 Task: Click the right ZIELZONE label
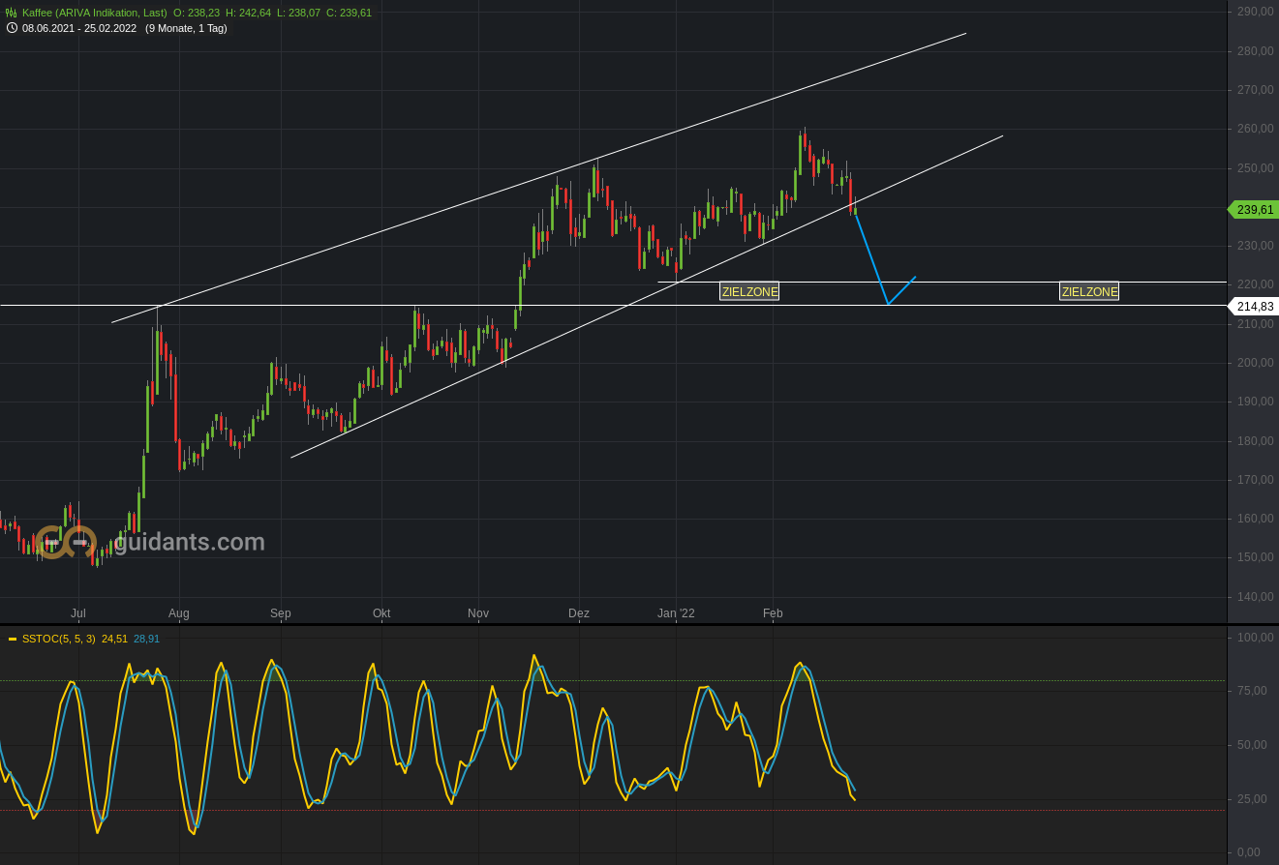click(1089, 291)
